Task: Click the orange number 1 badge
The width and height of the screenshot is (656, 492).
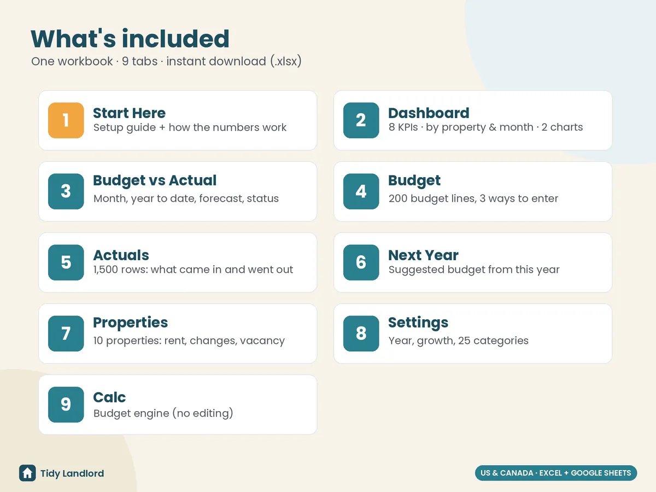Action: click(x=66, y=120)
